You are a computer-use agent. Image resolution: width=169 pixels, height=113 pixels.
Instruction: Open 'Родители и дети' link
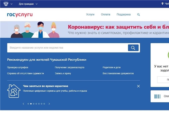tap(111, 67)
